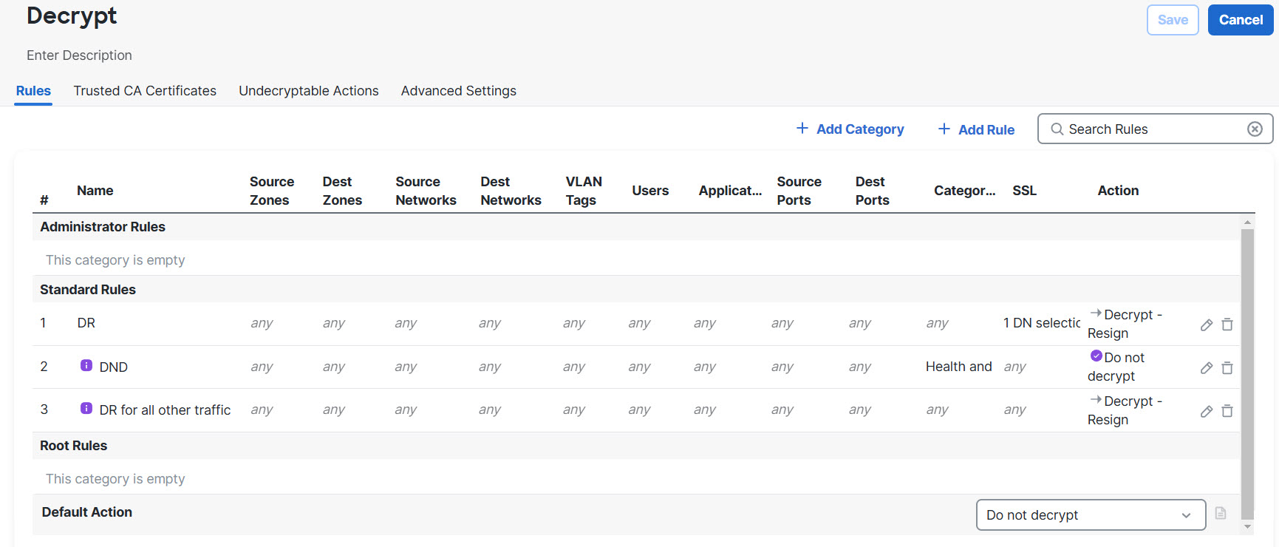1279x547 pixels.
Task: Click the rules list vertical scrollbar
Action: point(1247,370)
